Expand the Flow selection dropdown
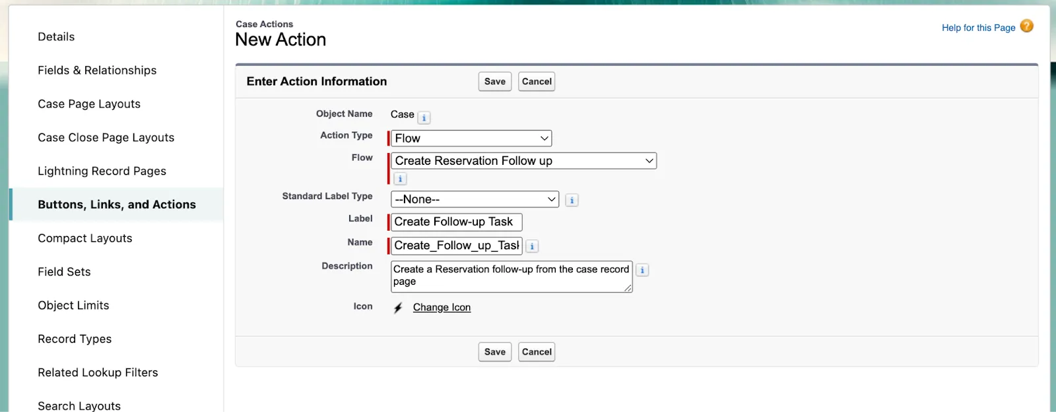 [523, 161]
